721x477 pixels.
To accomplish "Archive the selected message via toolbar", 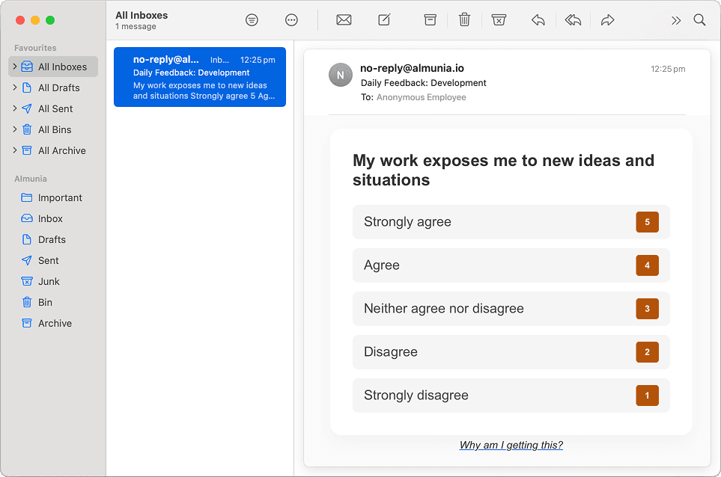I will [x=430, y=20].
